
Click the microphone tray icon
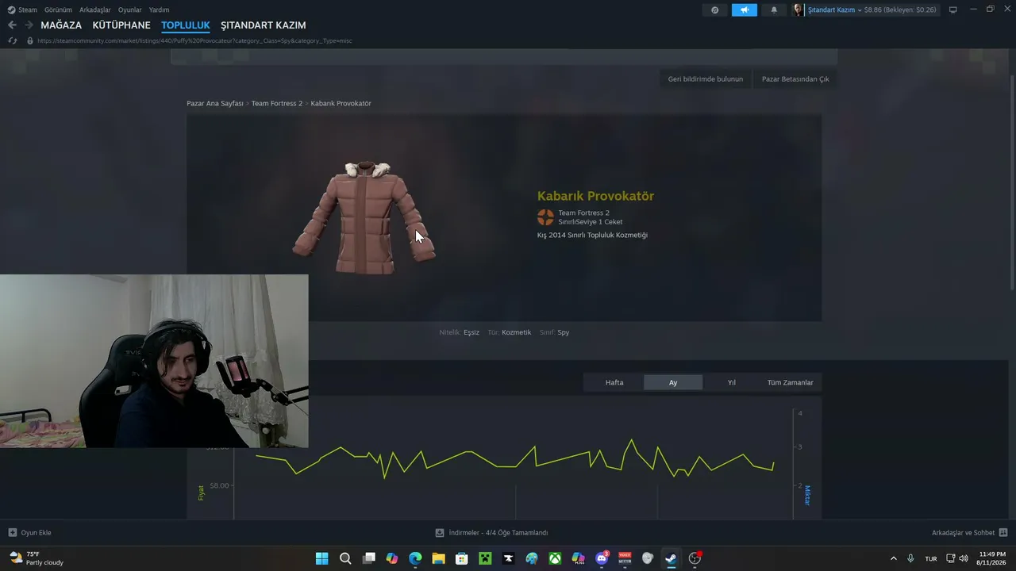tap(910, 558)
